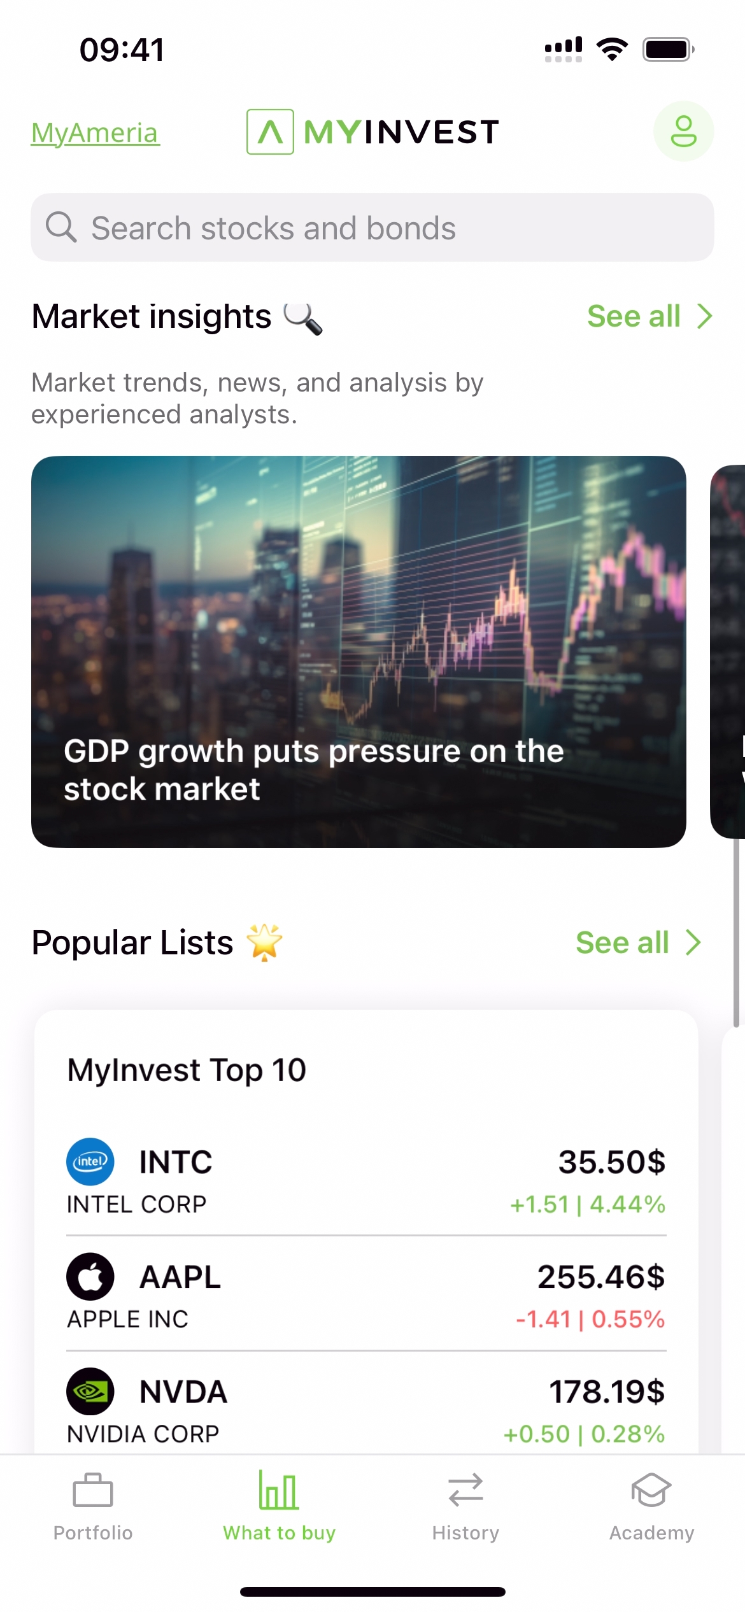Viewport: 745px width, 1612px height.
Task: Switch to the History tab
Action: click(465, 1506)
